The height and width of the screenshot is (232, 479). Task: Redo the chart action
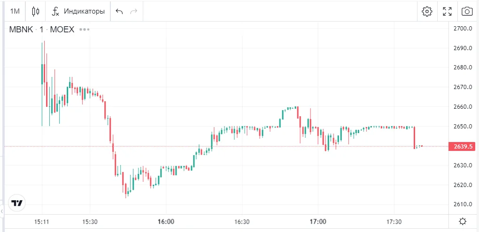pyautogui.click(x=134, y=11)
